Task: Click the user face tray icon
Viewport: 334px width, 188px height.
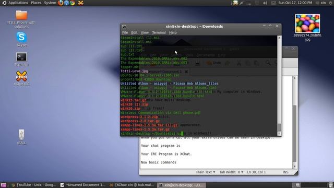Action: [235, 3]
